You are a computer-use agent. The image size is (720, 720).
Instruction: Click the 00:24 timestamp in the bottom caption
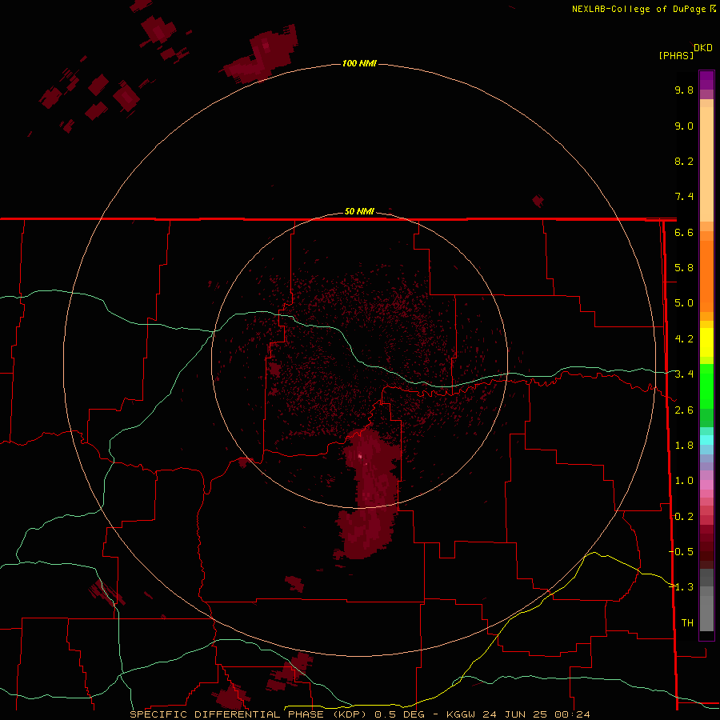point(572,714)
